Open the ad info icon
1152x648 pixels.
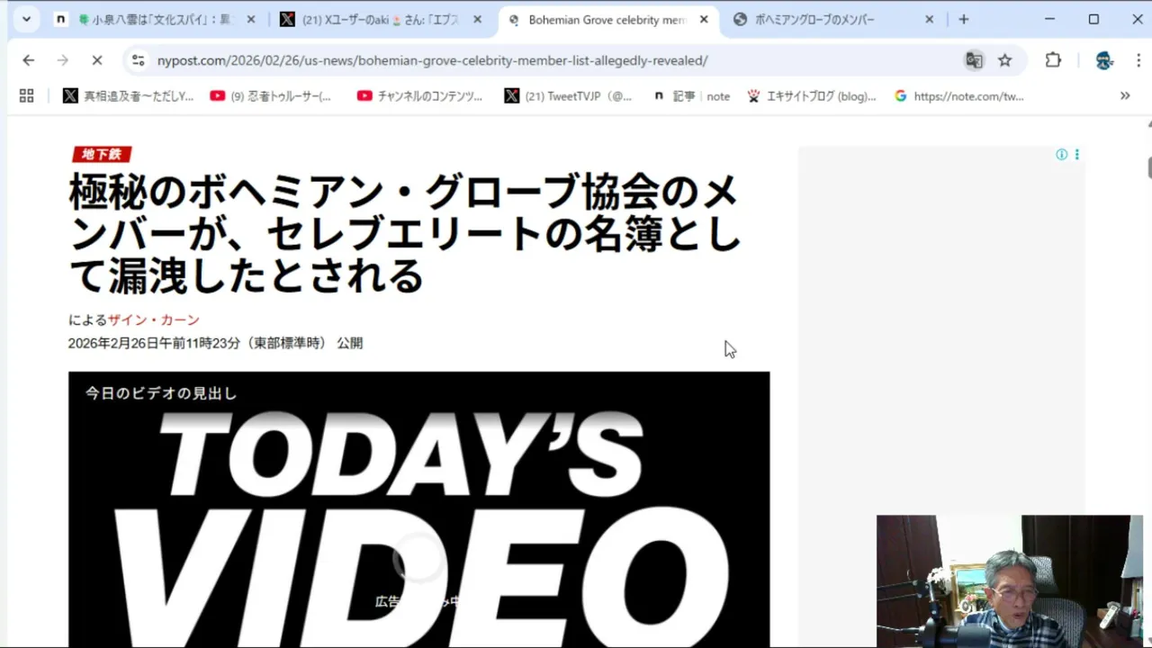pos(1061,155)
